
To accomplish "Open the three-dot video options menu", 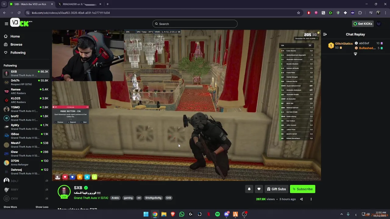I will coord(311,199).
